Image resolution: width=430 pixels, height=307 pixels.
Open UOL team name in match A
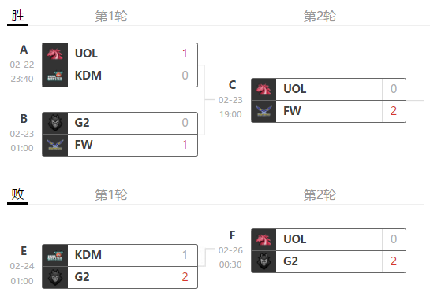click(x=86, y=54)
